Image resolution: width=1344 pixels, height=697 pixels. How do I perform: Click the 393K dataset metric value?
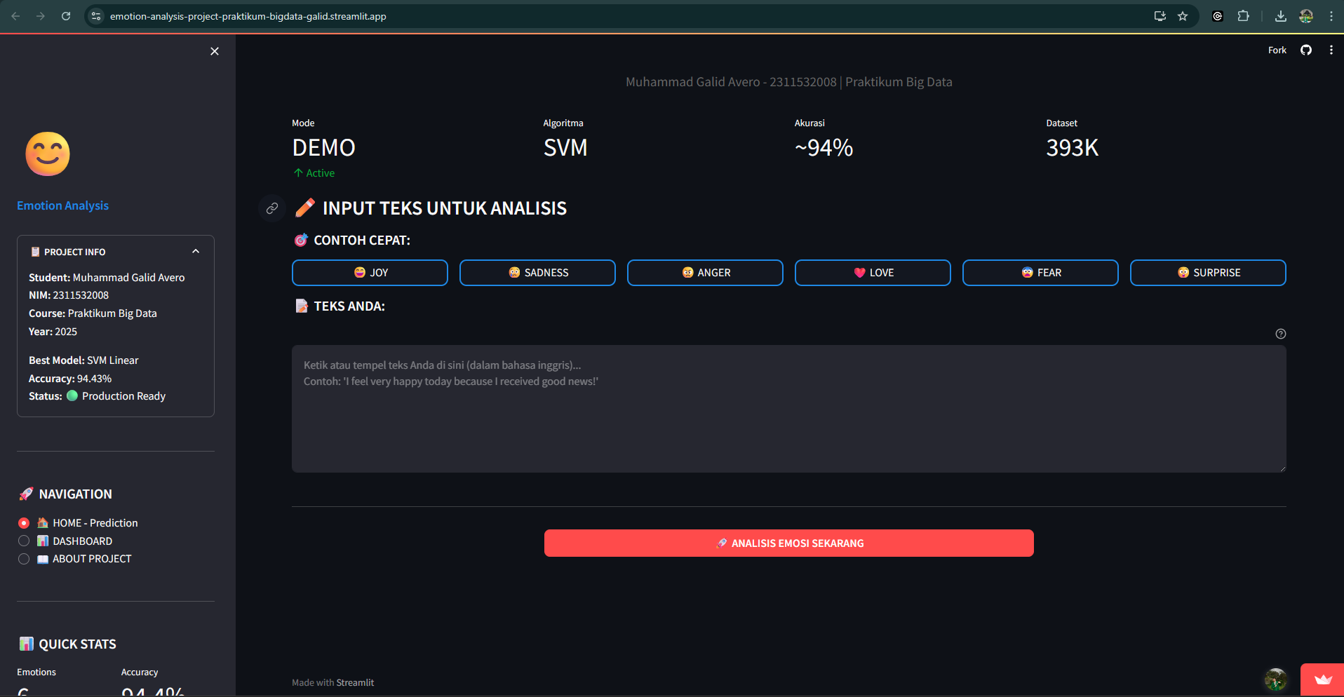[1072, 148]
